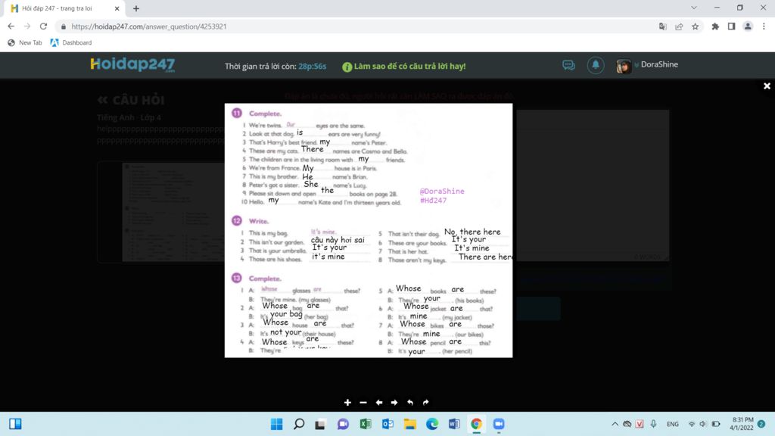Reload the current page
Viewport: 775px width, 436px height.
pos(43,26)
